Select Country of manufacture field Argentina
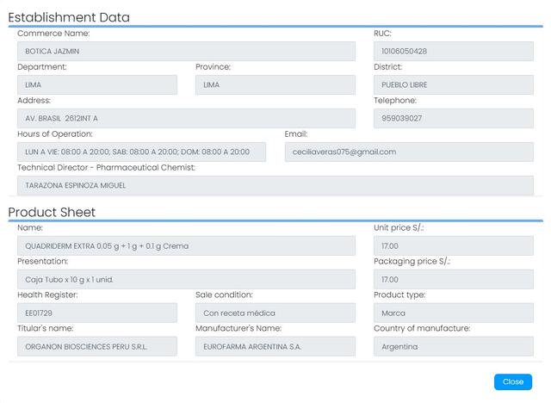Viewport: 551px width, 403px height. click(x=454, y=346)
